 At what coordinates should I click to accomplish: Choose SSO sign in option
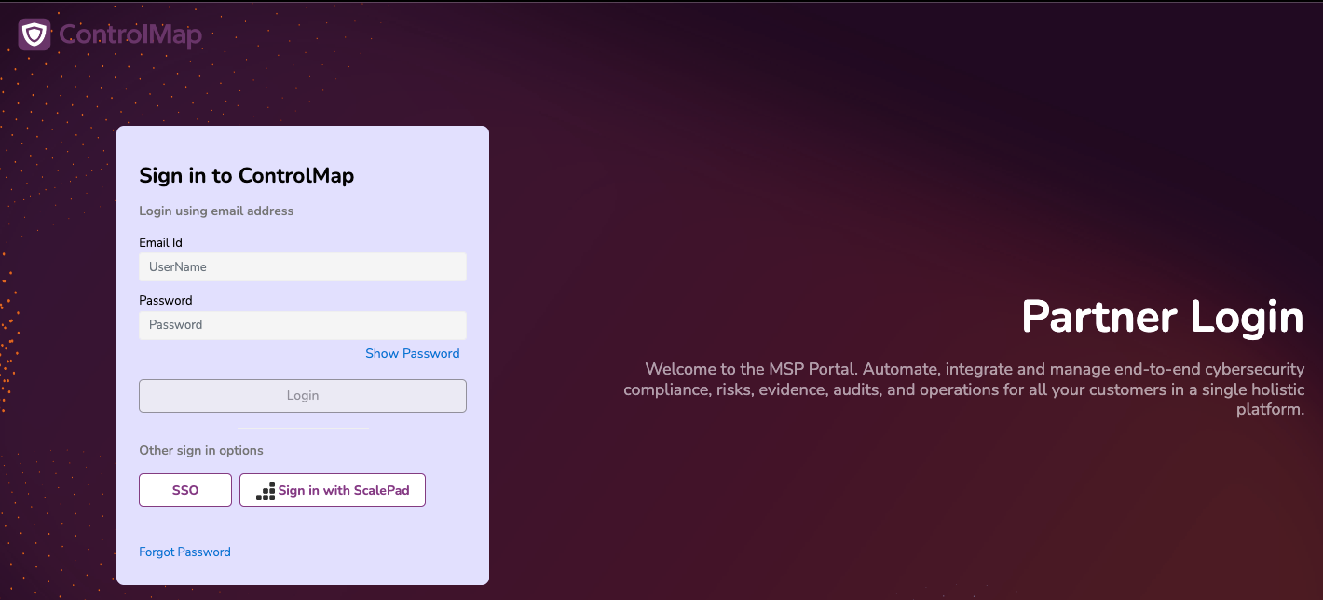point(185,490)
